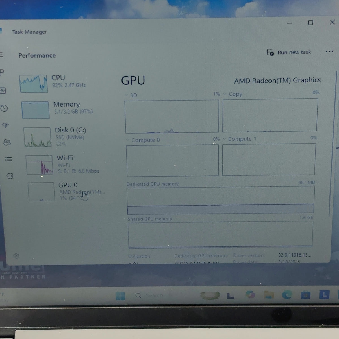This screenshot has height=339, width=339.
Task: Minimize the Task Manager window
Action: [x=289, y=23]
